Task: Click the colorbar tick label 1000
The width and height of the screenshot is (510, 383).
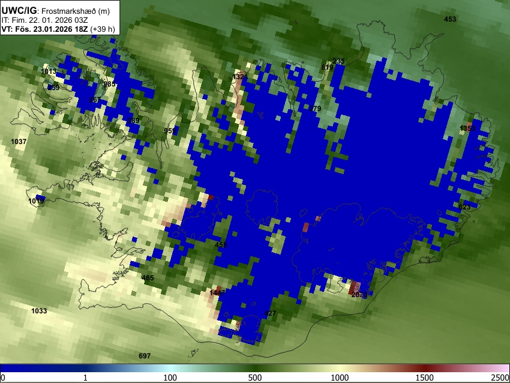Action: (x=340, y=378)
